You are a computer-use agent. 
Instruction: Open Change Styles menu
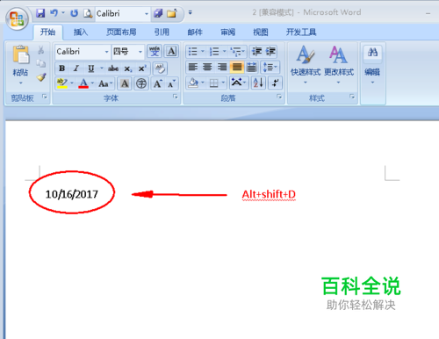(339, 65)
